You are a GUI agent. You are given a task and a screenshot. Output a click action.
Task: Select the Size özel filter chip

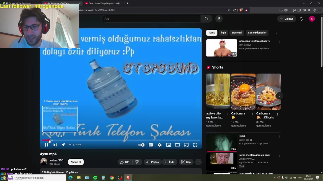pos(237,33)
